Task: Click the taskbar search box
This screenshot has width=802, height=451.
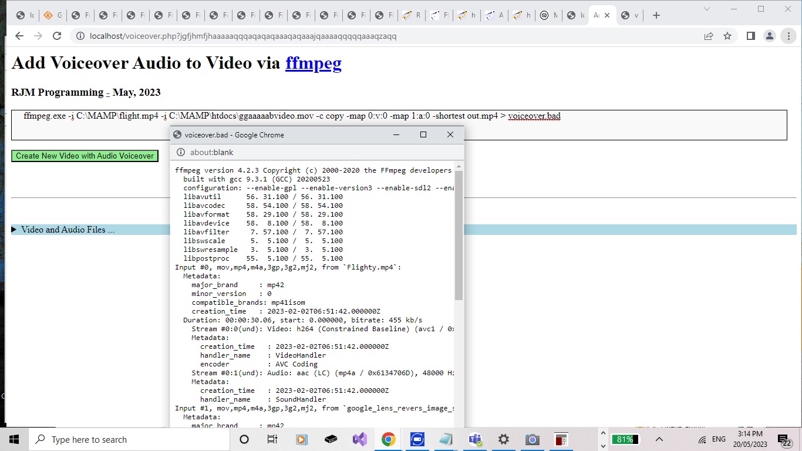Action: [x=129, y=439]
